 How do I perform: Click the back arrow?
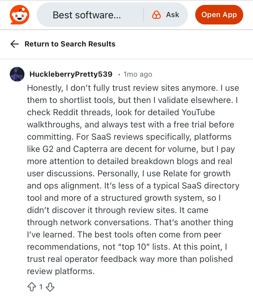coord(14,44)
